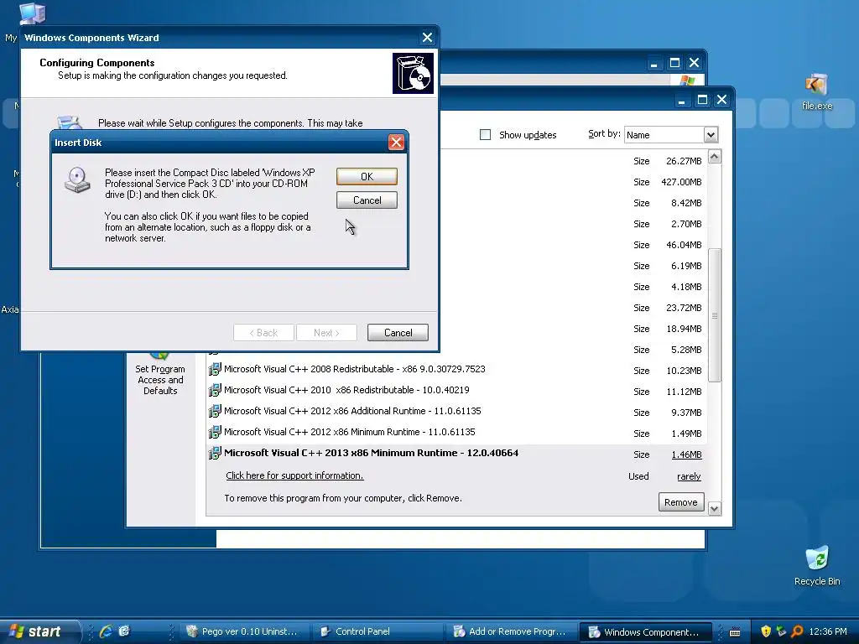
Task: Select Visual C++ 2012 x86 Additional Runtime entry
Action: 352,411
